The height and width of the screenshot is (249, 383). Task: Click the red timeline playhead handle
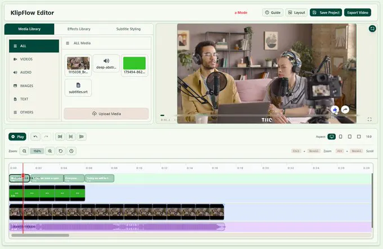coord(23,176)
